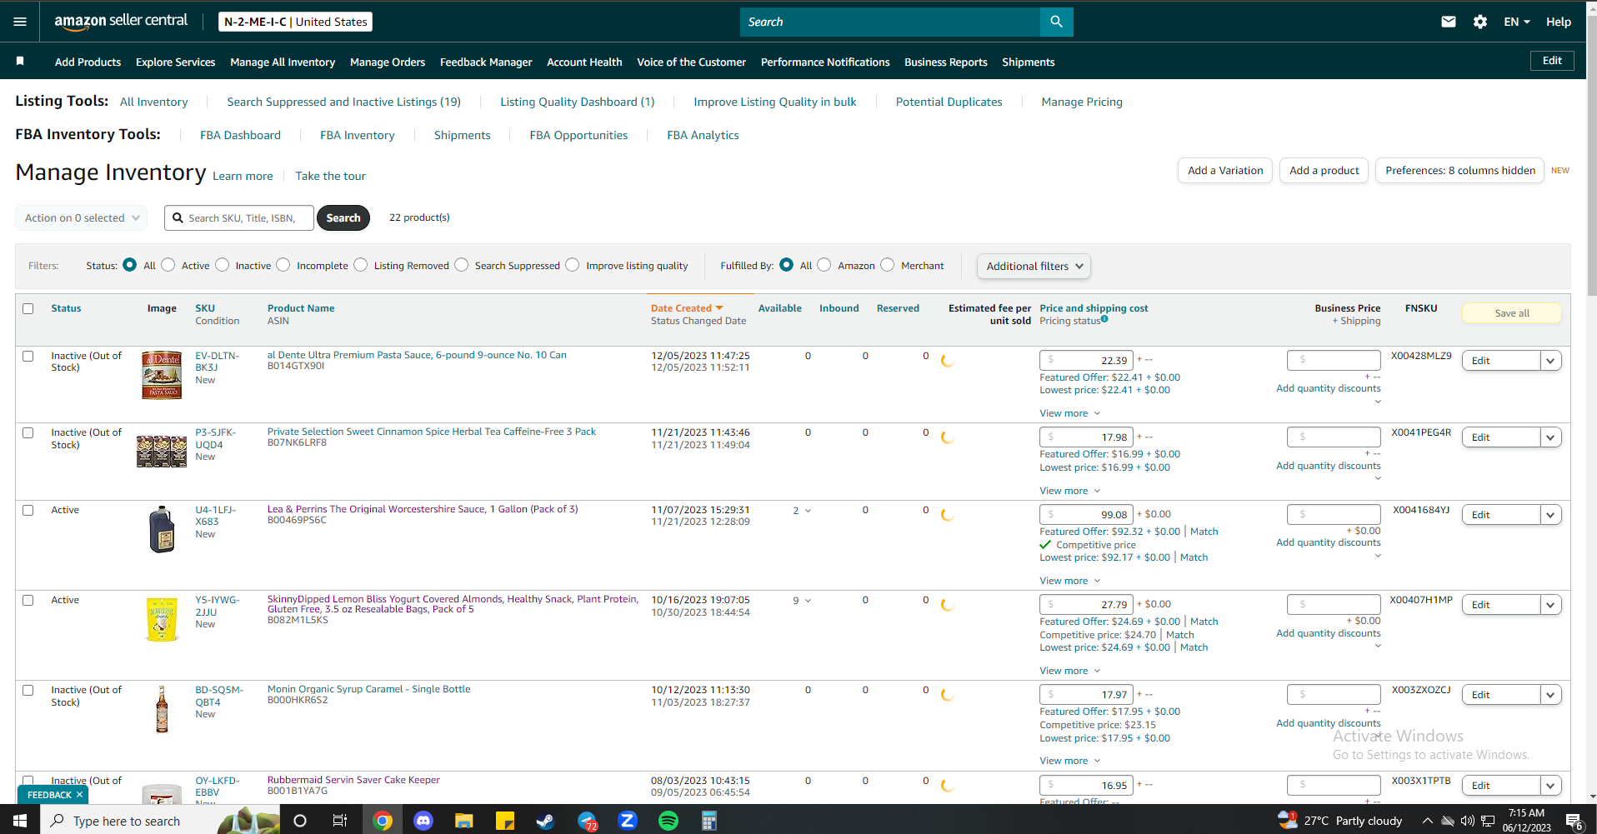
Task: Open the EN language dropdown
Action: click(1517, 22)
